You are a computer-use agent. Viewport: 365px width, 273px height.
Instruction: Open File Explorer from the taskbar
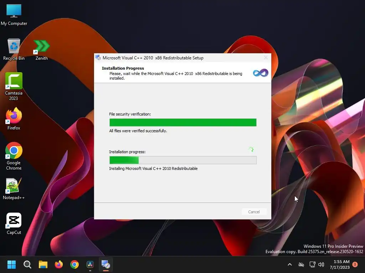[43, 264]
